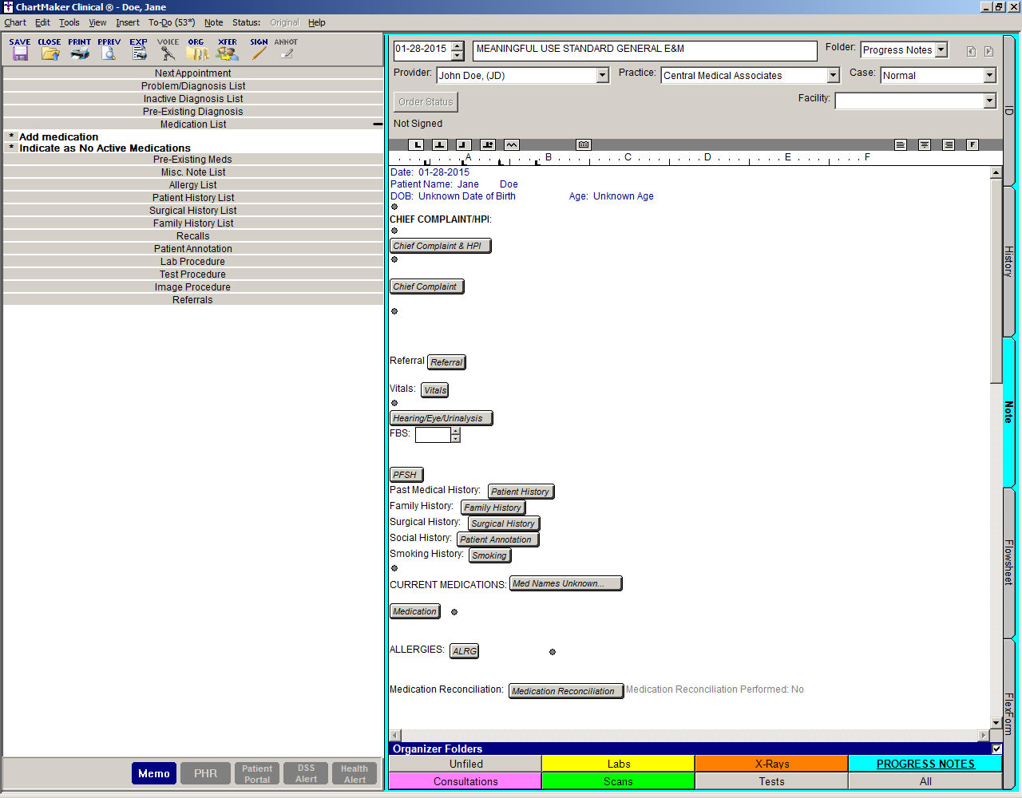
Task: Open the Insert menu
Action: click(128, 22)
